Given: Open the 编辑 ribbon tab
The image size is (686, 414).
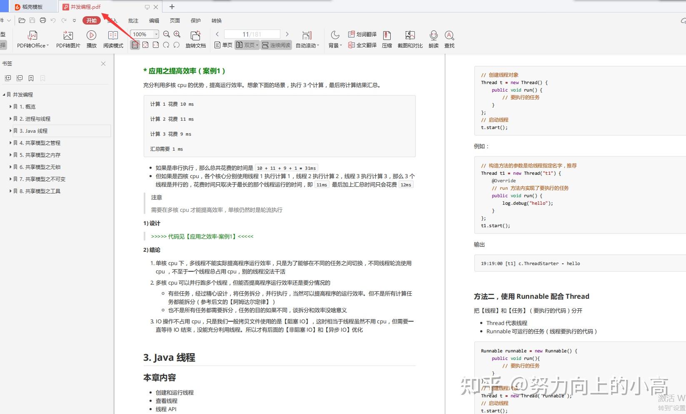Looking at the screenshot, I should pyautogui.click(x=154, y=20).
